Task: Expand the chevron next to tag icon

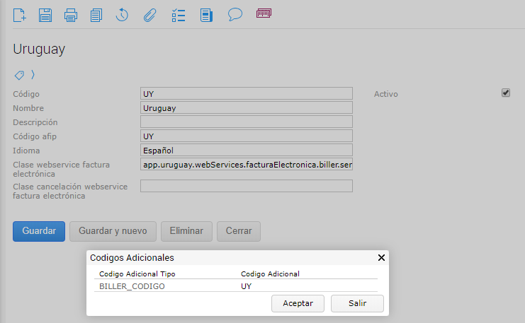Action: 33,75
